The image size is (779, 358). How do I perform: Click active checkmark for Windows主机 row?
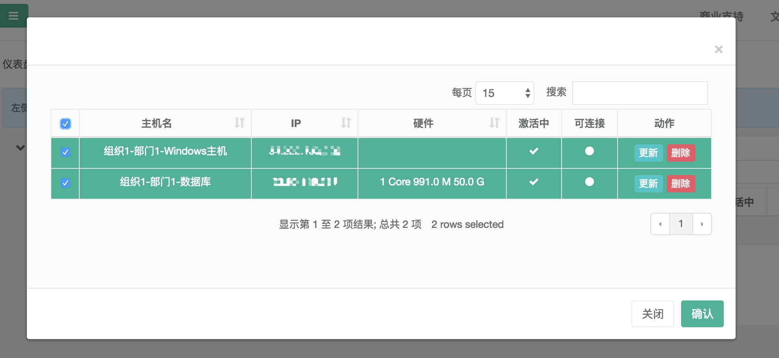(x=534, y=151)
